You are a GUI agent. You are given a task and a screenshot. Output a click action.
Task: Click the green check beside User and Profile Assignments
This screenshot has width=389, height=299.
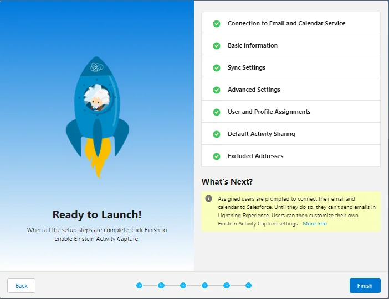coord(217,112)
